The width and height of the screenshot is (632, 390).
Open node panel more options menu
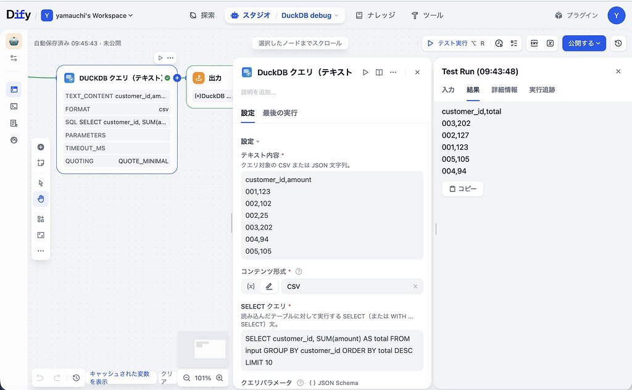[393, 72]
